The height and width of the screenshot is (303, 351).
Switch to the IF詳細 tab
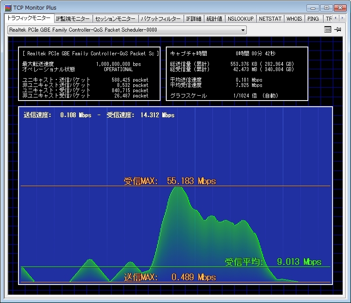194,19
